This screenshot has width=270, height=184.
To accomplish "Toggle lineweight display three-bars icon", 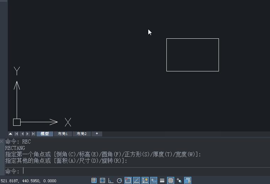I will click(162, 180).
